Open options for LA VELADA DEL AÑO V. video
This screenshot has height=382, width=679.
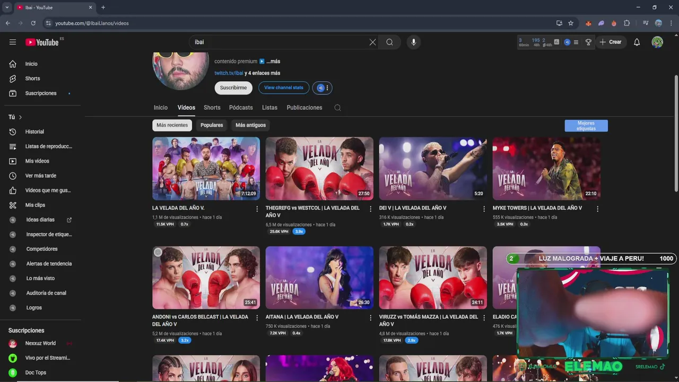(257, 209)
